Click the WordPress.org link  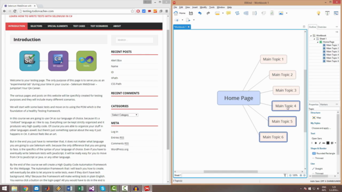(x=120, y=149)
